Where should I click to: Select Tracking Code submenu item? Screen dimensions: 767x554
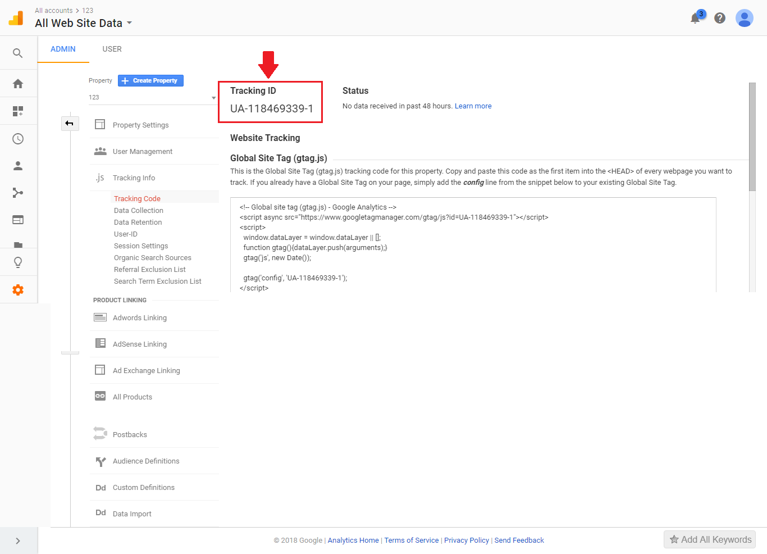pyautogui.click(x=137, y=198)
